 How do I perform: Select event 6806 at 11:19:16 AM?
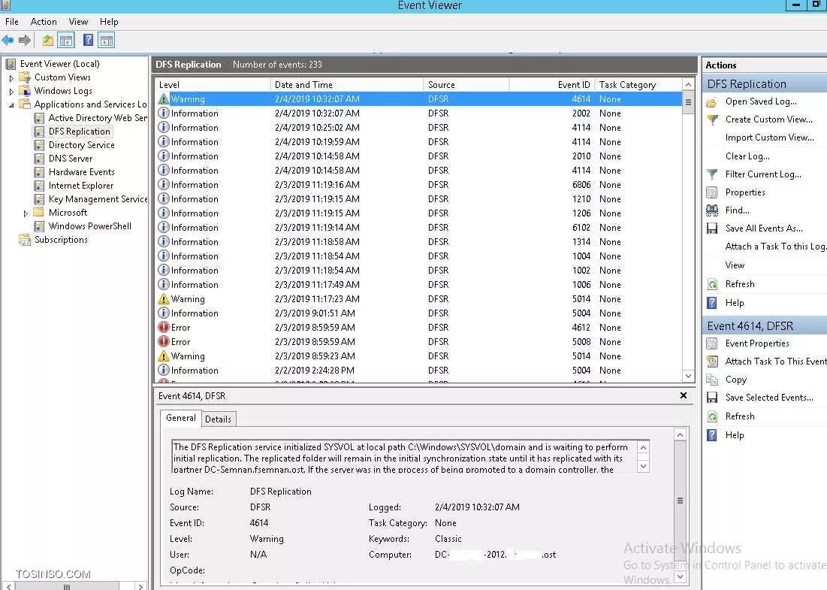pos(419,185)
